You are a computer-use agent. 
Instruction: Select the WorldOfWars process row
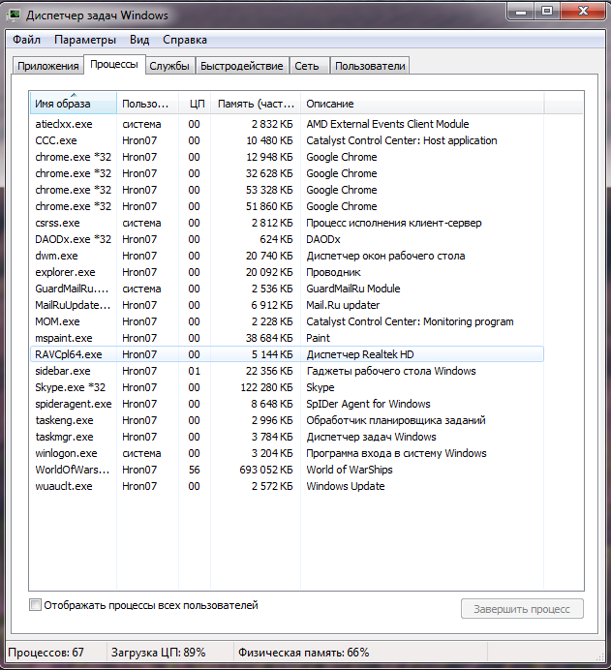click(x=287, y=470)
